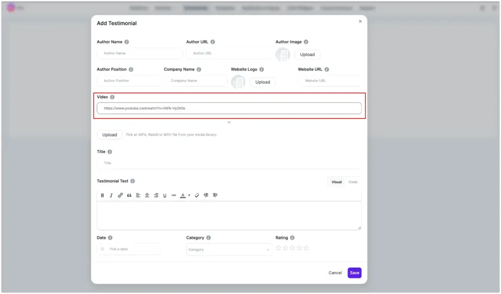501x294 pixels.
Task: Open the Pick a date field
Action: (x=129, y=250)
